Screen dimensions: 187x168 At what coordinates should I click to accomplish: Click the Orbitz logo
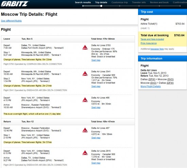point(15,4)
